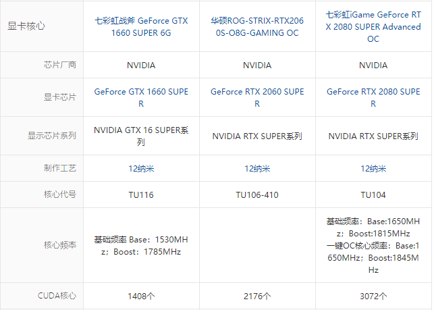Click the TU106-410 core code cell
The width and height of the screenshot is (434, 310).
[x=257, y=195]
